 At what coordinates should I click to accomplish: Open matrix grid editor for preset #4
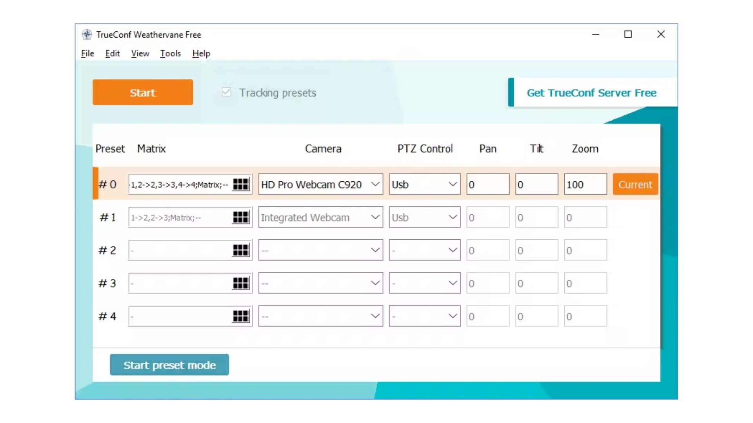pyautogui.click(x=241, y=316)
